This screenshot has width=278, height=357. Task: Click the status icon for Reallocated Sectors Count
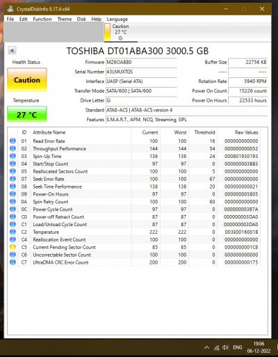[x=13, y=171]
